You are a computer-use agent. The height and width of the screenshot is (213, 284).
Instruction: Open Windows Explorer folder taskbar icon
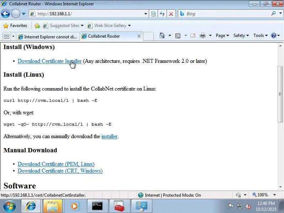click(53, 206)
